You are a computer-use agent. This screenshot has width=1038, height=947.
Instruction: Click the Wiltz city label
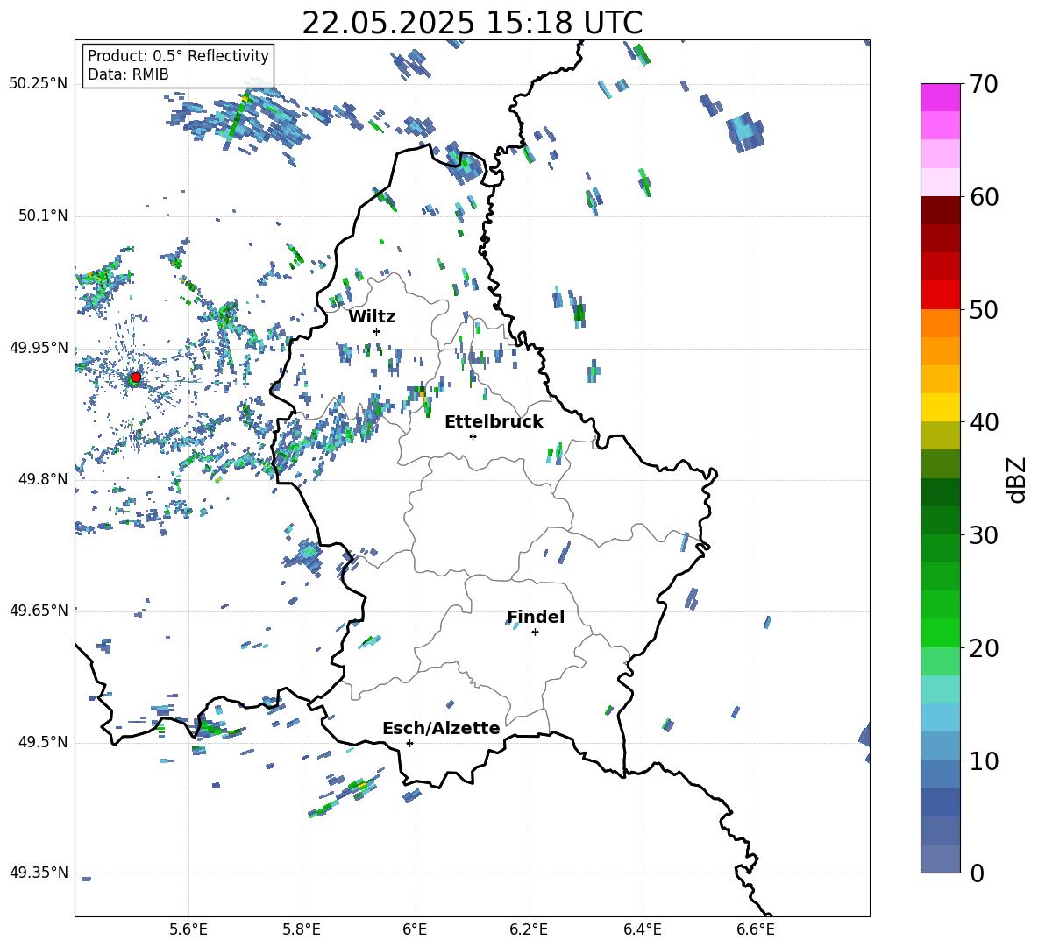[372, 317]
